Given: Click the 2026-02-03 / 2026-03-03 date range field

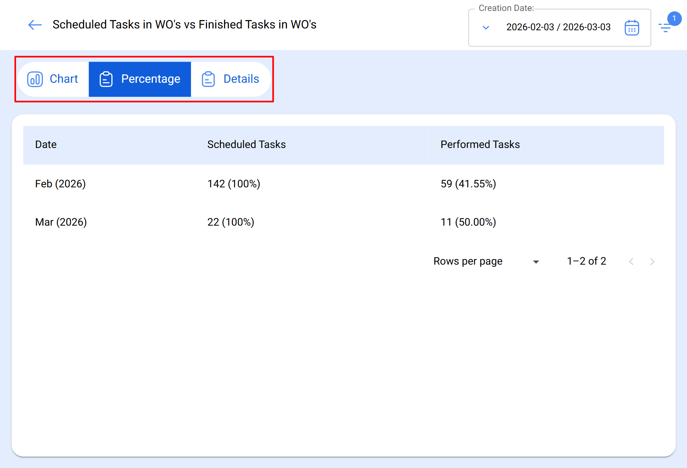Looking at the screenshot, I should pyautogui.click(x=558, y=27).
